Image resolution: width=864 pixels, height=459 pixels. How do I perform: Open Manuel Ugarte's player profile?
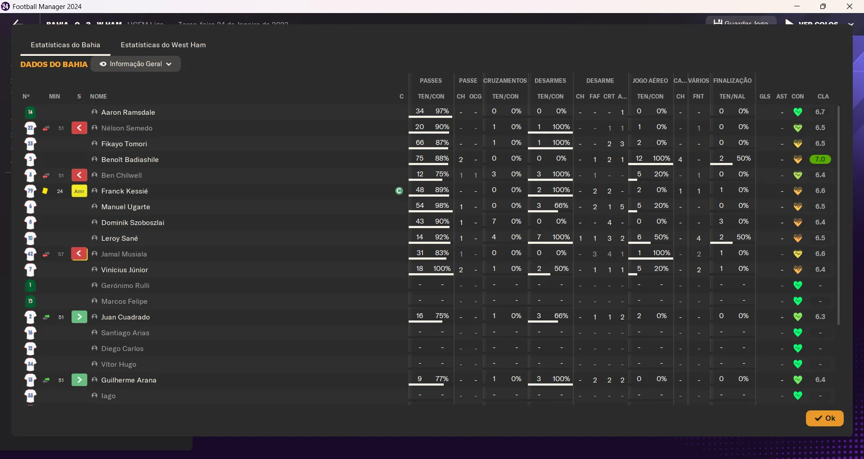coord(126,207)
